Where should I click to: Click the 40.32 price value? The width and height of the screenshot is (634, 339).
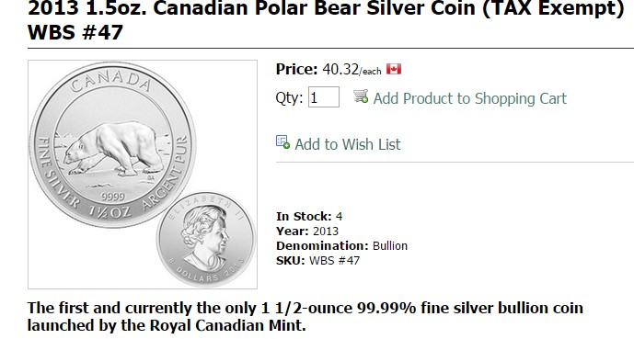tap(340, 70)
